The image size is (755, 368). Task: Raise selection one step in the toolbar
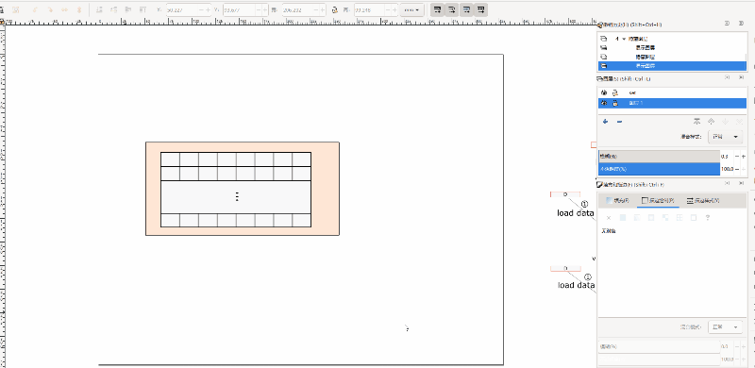128,9
